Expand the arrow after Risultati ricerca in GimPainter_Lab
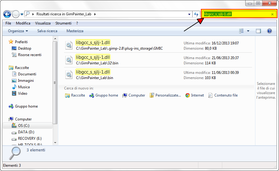Image resolution: width=279 pixels, height=171 pixels. pos(95,14)
